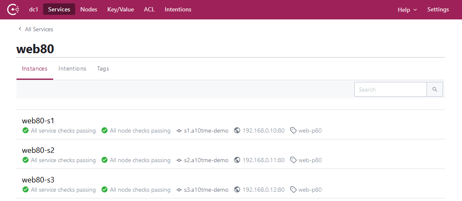This screenshot has width=462, height=201.
Task: Open the web80-s1 instance link
Action: pyautogui.click(x=38, y=121)
